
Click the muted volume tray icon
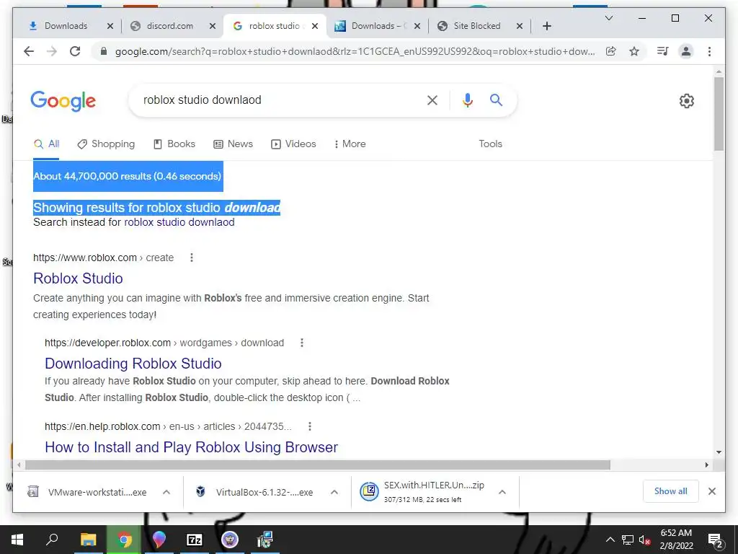[644, 540]
